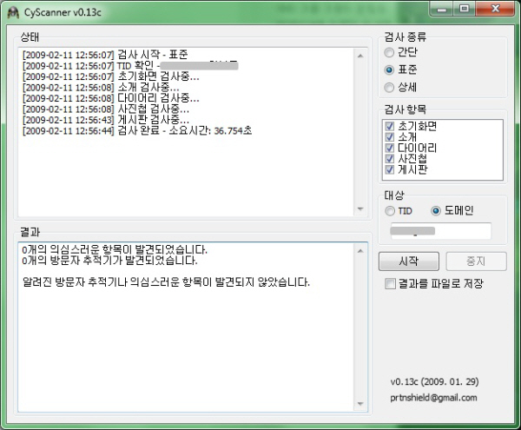Click result line 알려진 방문자 추적기나 의심스러운 항목이 발견되지 않았습니다
521x430 pixels.
click(166, 282)
